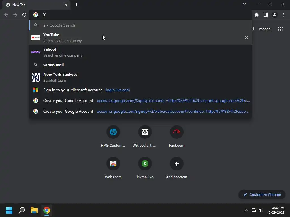The image size is (290, 217).
Task: Open the network status tray icon
Action: 254,210
